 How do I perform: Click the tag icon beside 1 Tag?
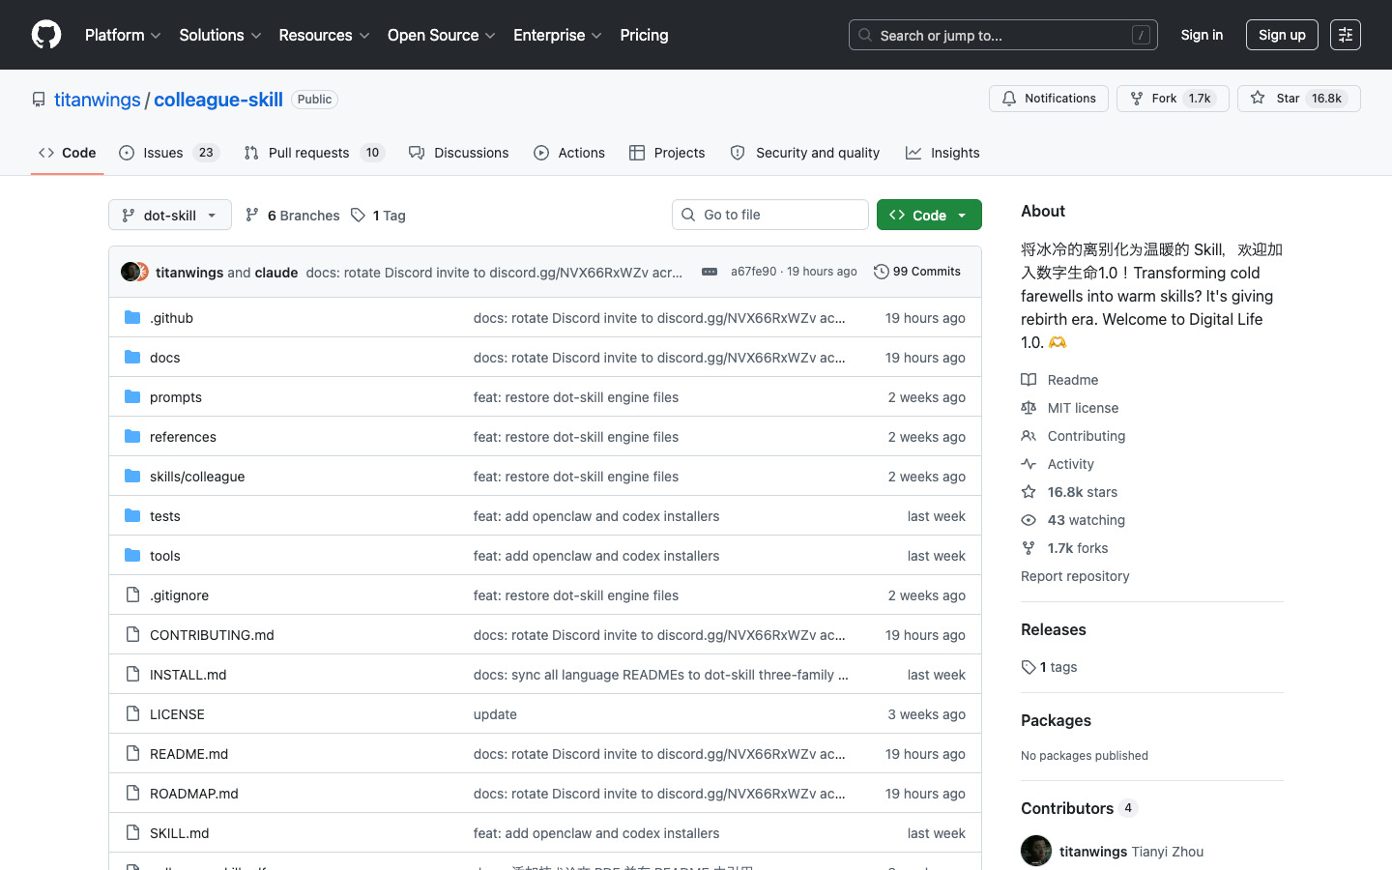click(x=358, y=215)
